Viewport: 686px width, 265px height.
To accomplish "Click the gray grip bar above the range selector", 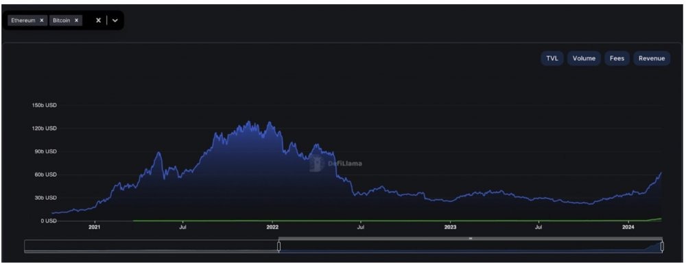I will (x=471, y=238).
